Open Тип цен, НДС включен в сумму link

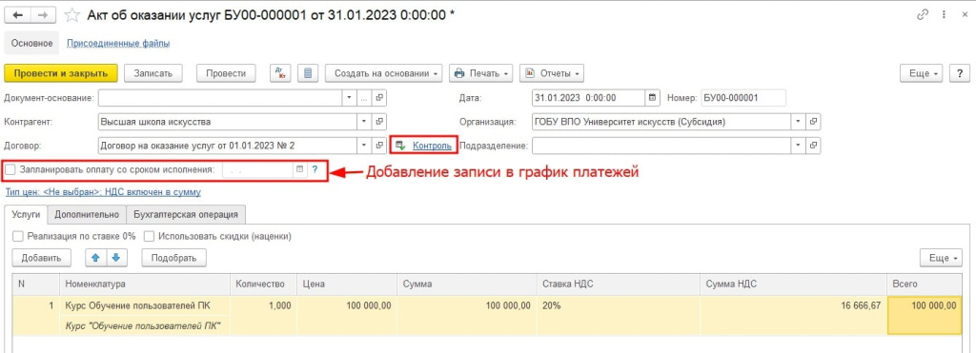(x=103, y=192)
